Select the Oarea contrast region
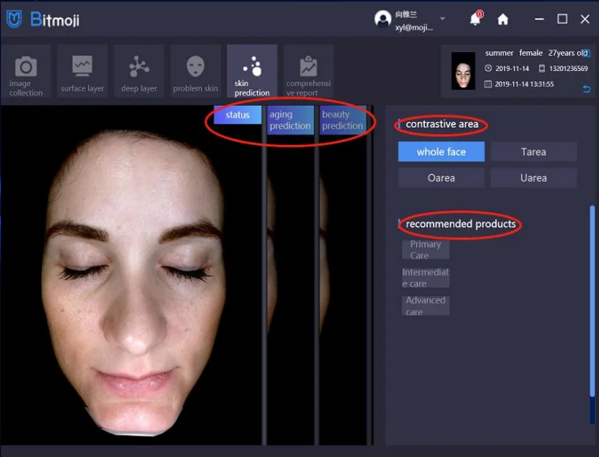The height and width of the screenshot is (457, 599). (441, 178)
